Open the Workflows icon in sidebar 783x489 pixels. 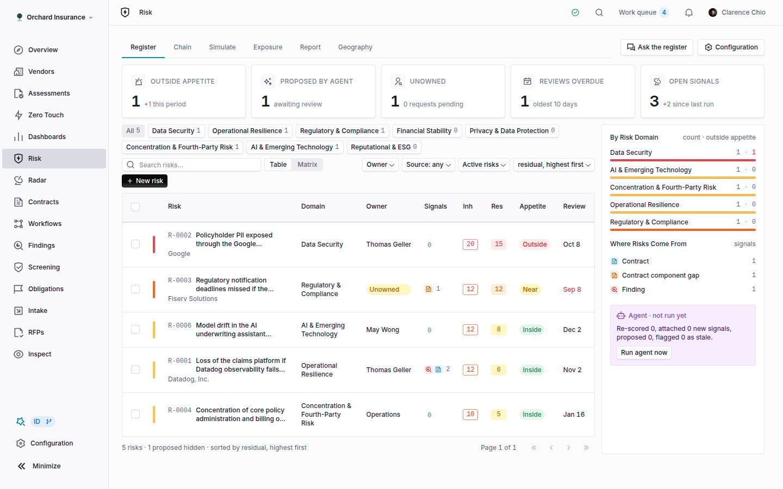[18, 224]
